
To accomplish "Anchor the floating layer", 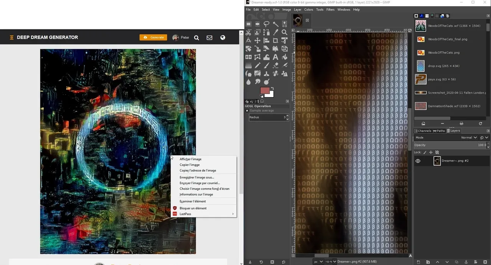I will (466, 262).
